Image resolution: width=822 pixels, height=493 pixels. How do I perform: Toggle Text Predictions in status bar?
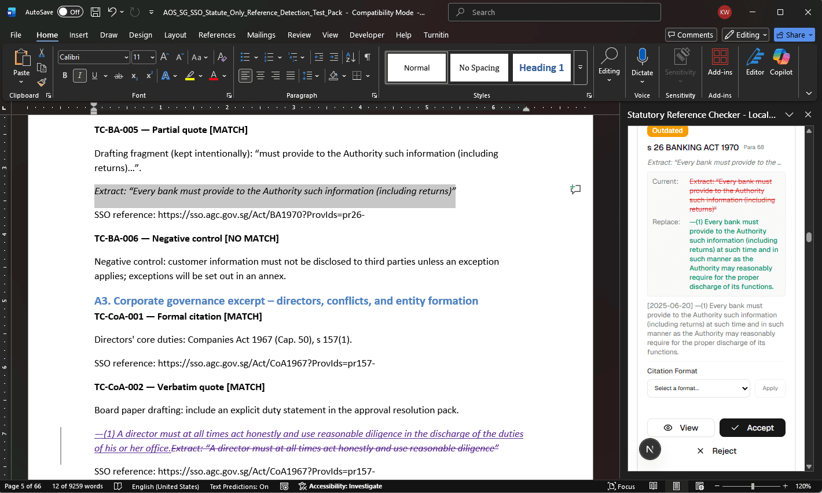click(x=239, y=487)
